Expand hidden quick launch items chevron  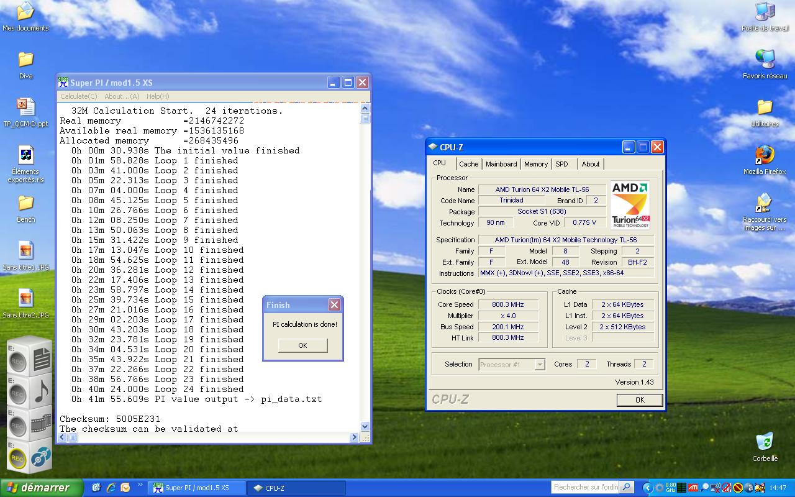tap(140, 485)
